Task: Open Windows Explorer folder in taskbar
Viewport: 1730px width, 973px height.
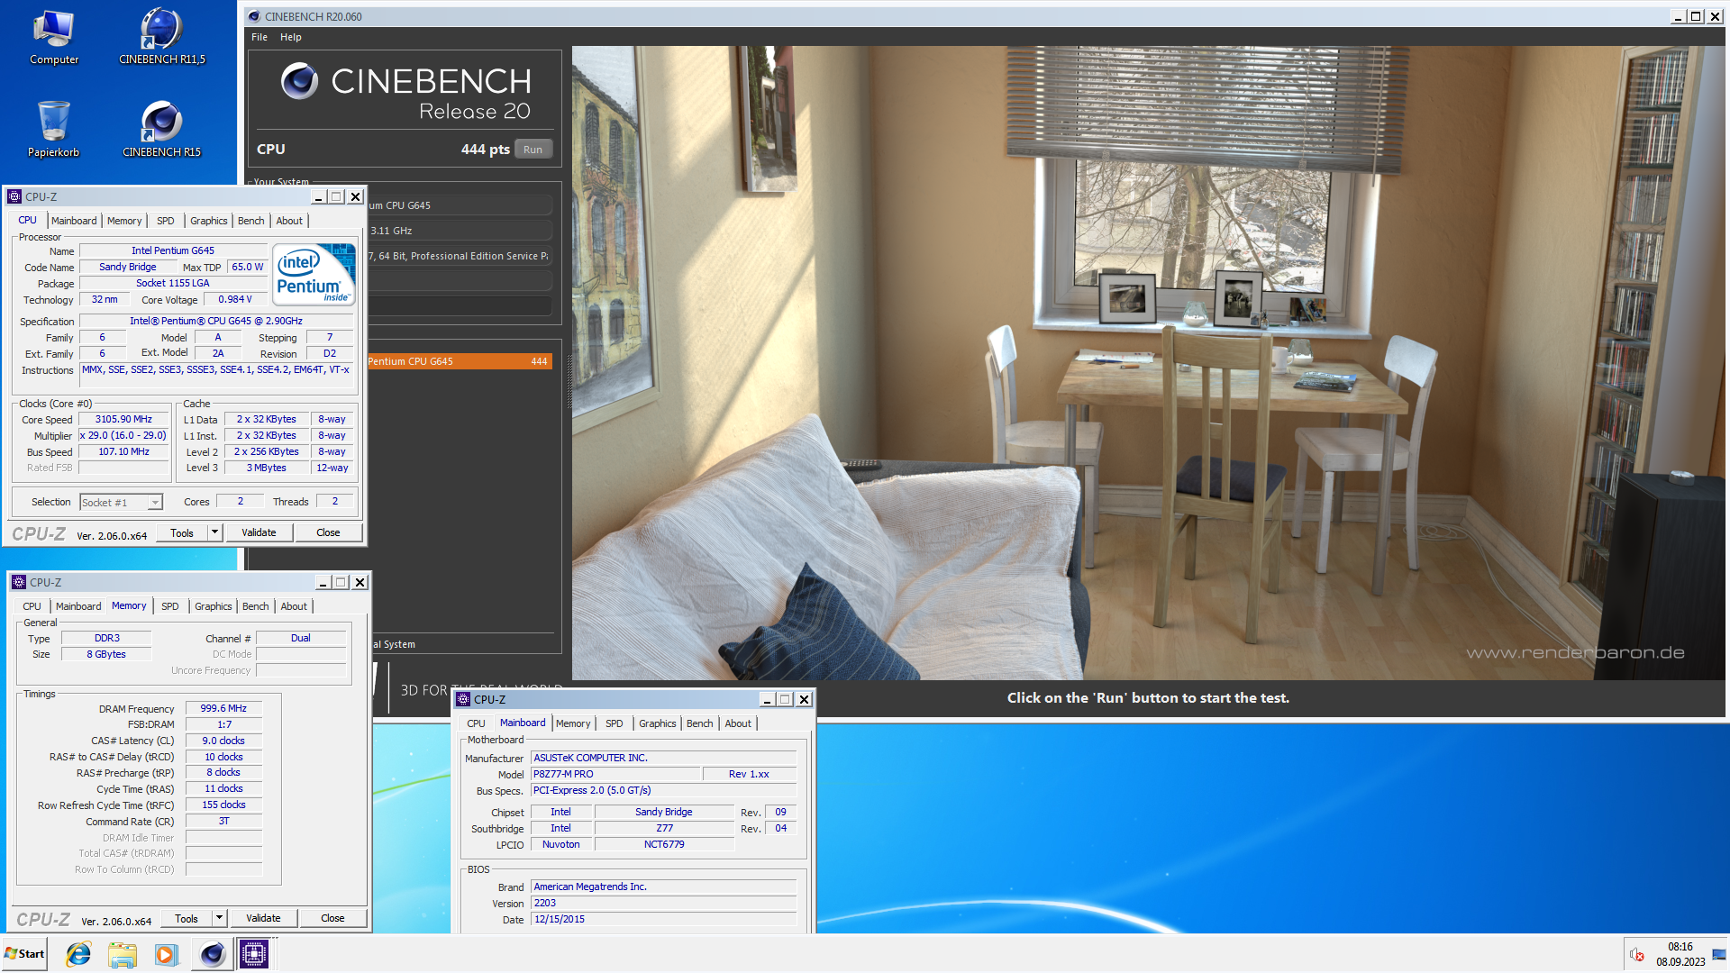Action: pos(122,954)
